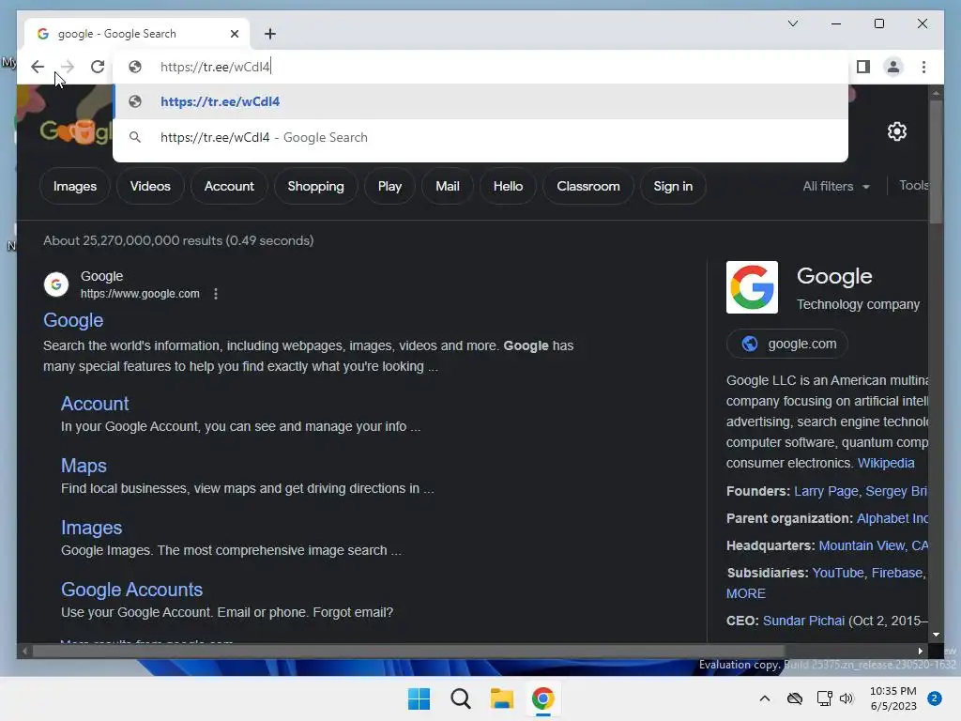Visit google.com button in knowledge panel
Screen dimensions: 961x721
(787, 344)
